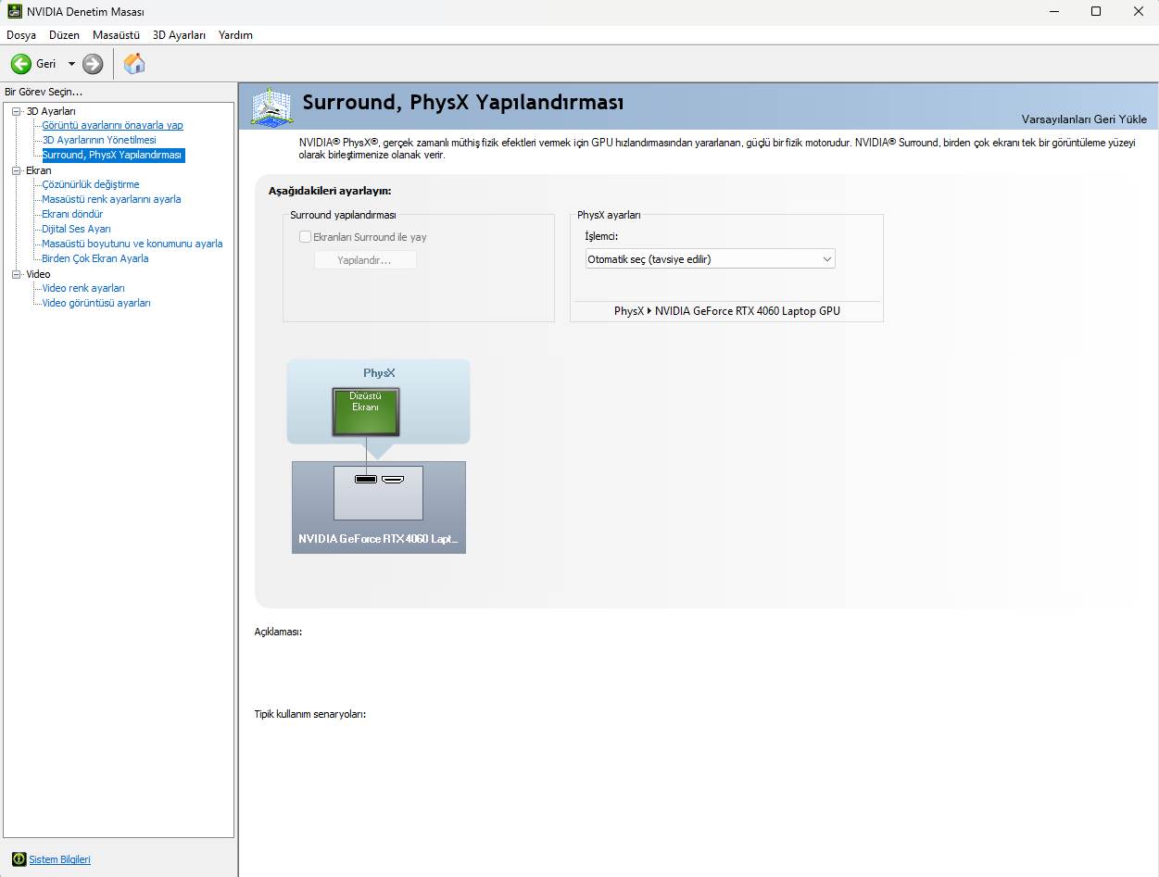
Task: Click the HDMI connector icon on GPU
Action: pos(393,480)
